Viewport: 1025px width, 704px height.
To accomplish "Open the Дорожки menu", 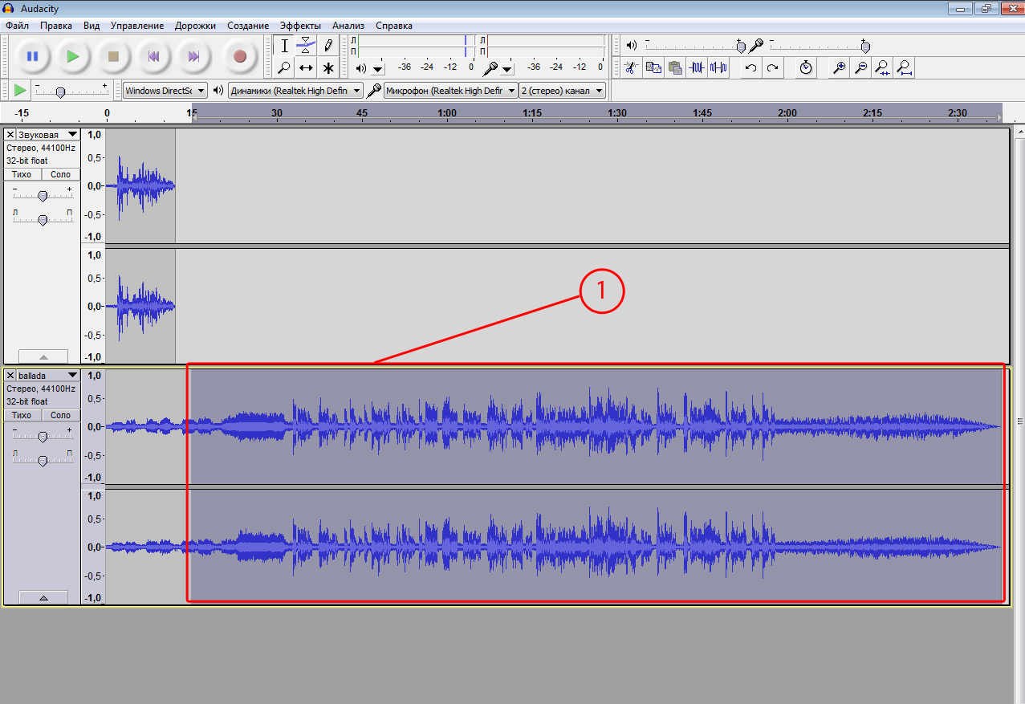I will [x=195, y=26].
